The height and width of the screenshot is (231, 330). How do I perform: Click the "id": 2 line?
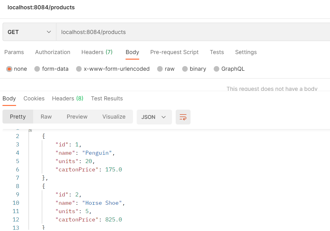click(x=68, y=195)
